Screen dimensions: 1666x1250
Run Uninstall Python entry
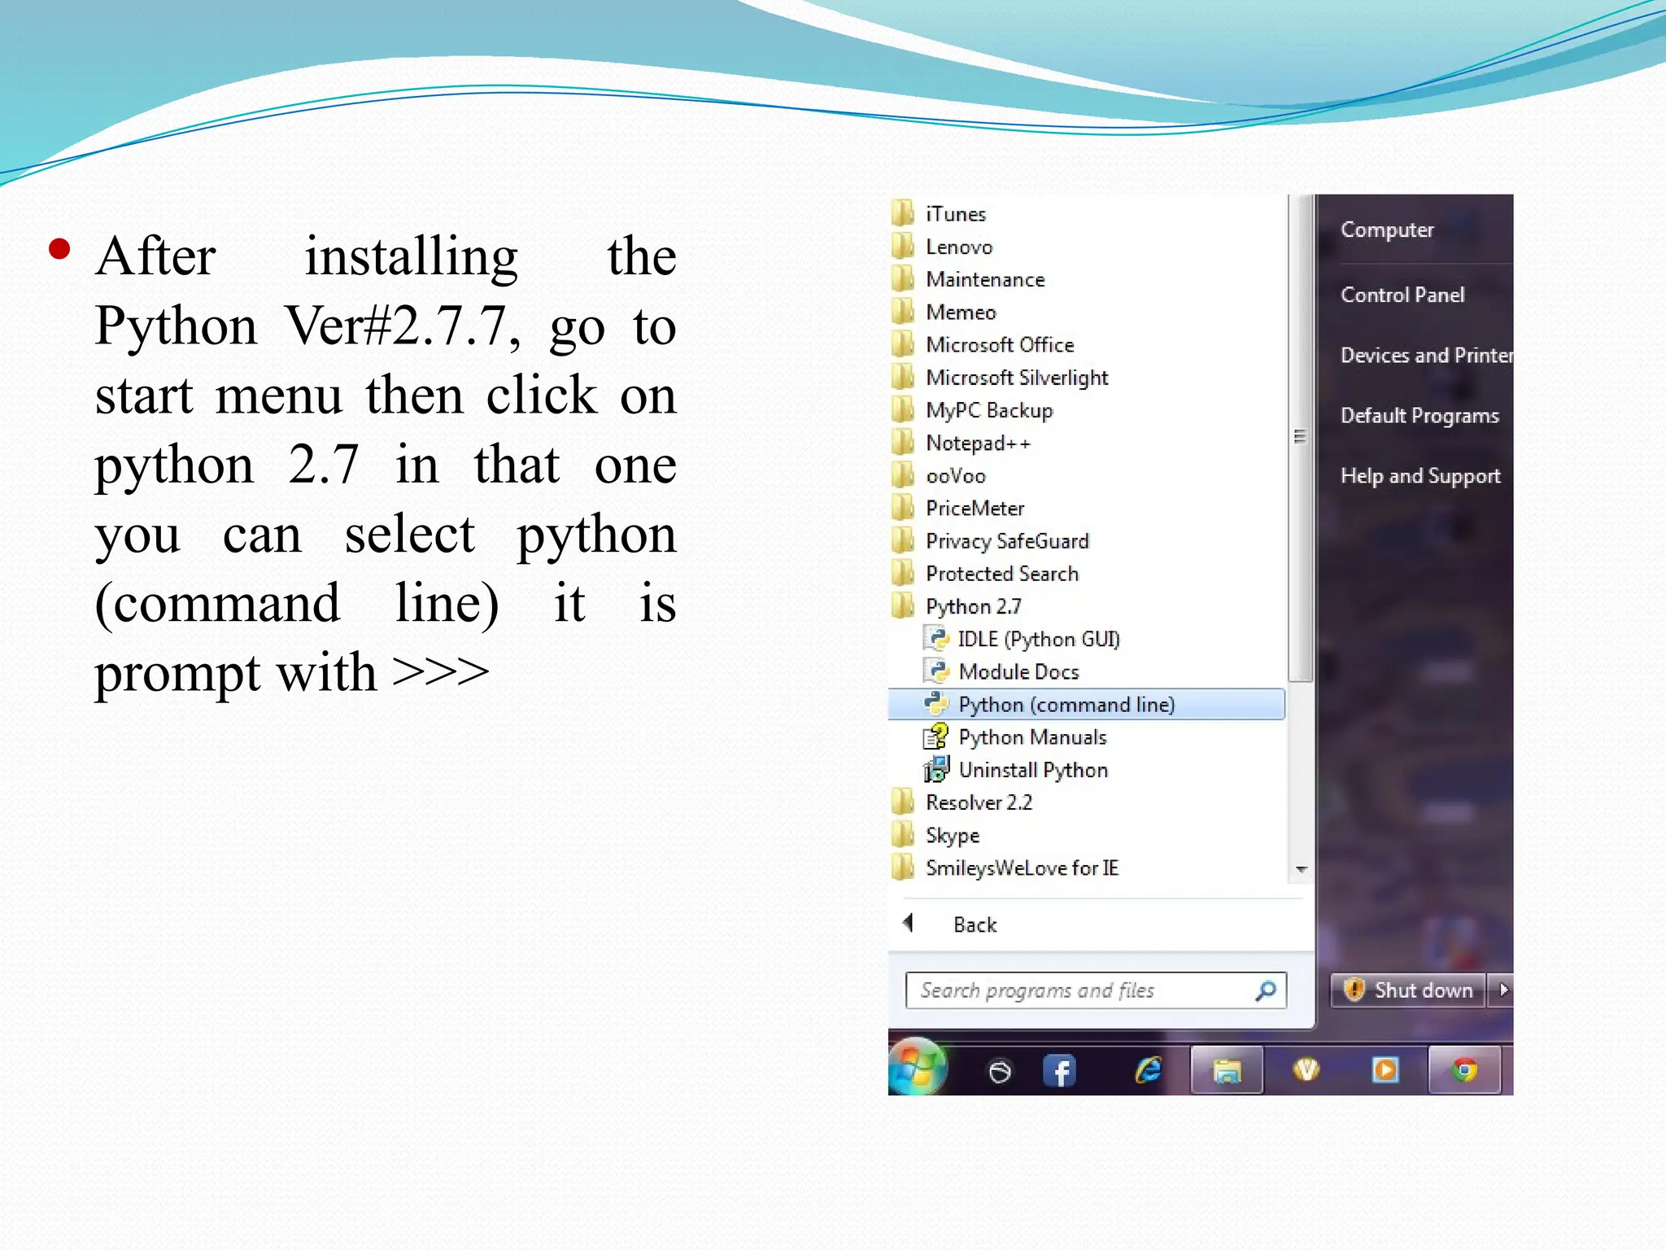pos(1032,770)
